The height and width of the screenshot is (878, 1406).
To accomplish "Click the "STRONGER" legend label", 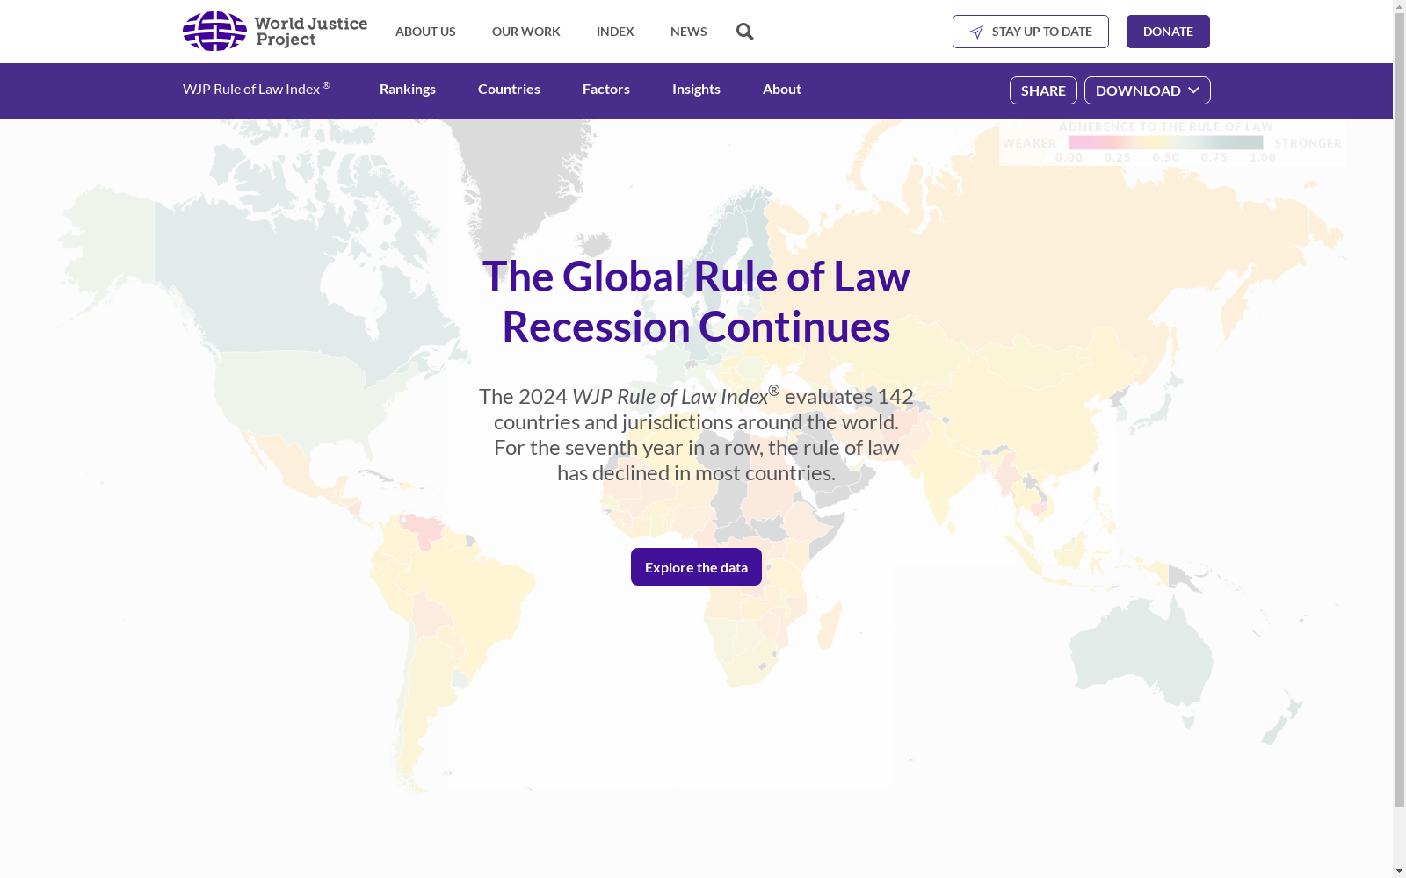I will point(1308,143).
